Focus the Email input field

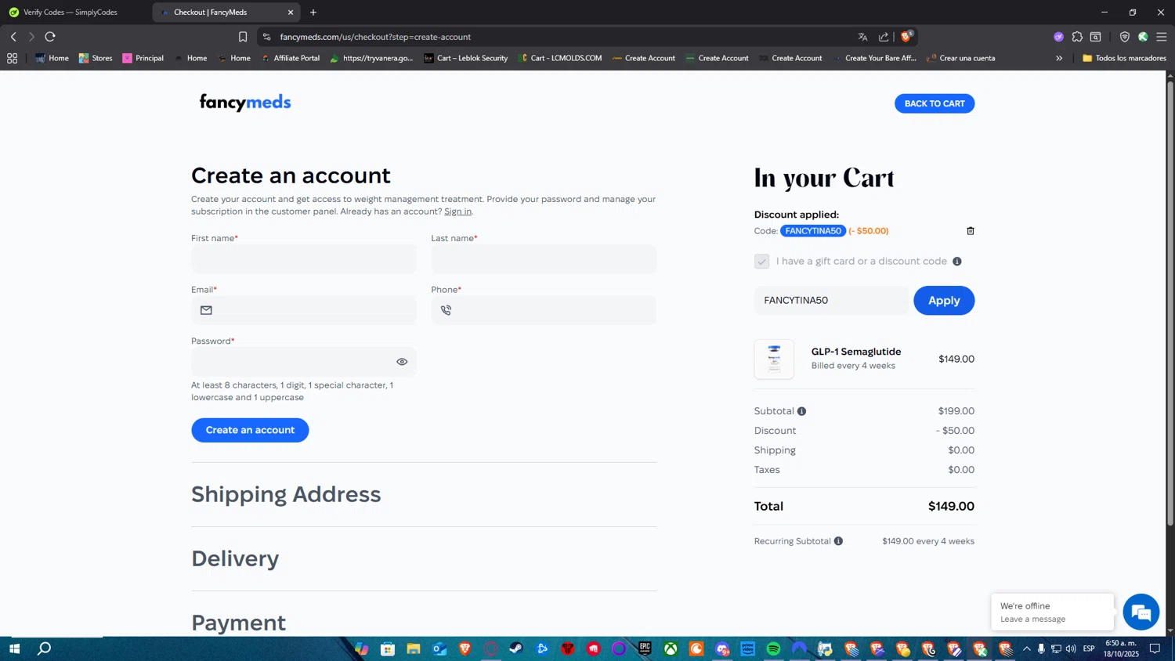pos(304,311)
